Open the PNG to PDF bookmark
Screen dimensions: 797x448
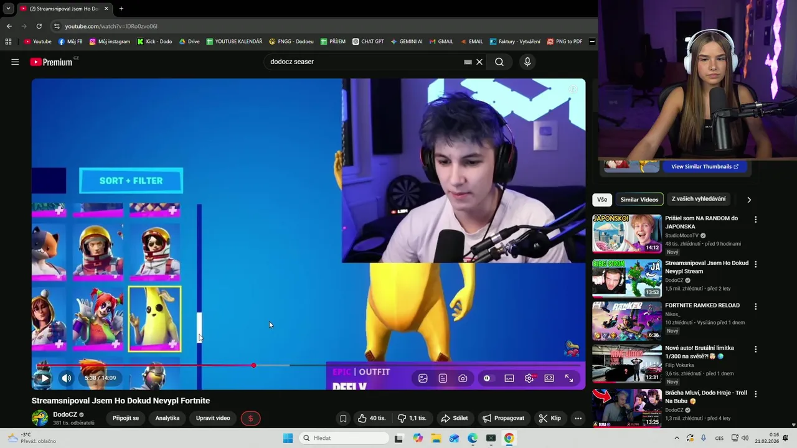(x=564, y=42)
